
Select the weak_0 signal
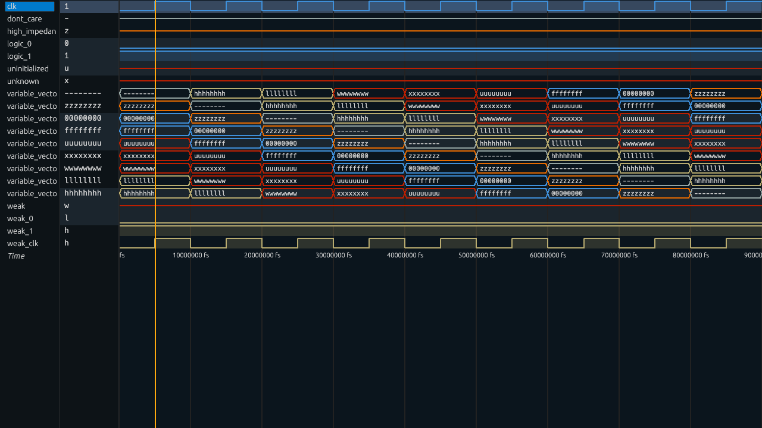point(20,219)
